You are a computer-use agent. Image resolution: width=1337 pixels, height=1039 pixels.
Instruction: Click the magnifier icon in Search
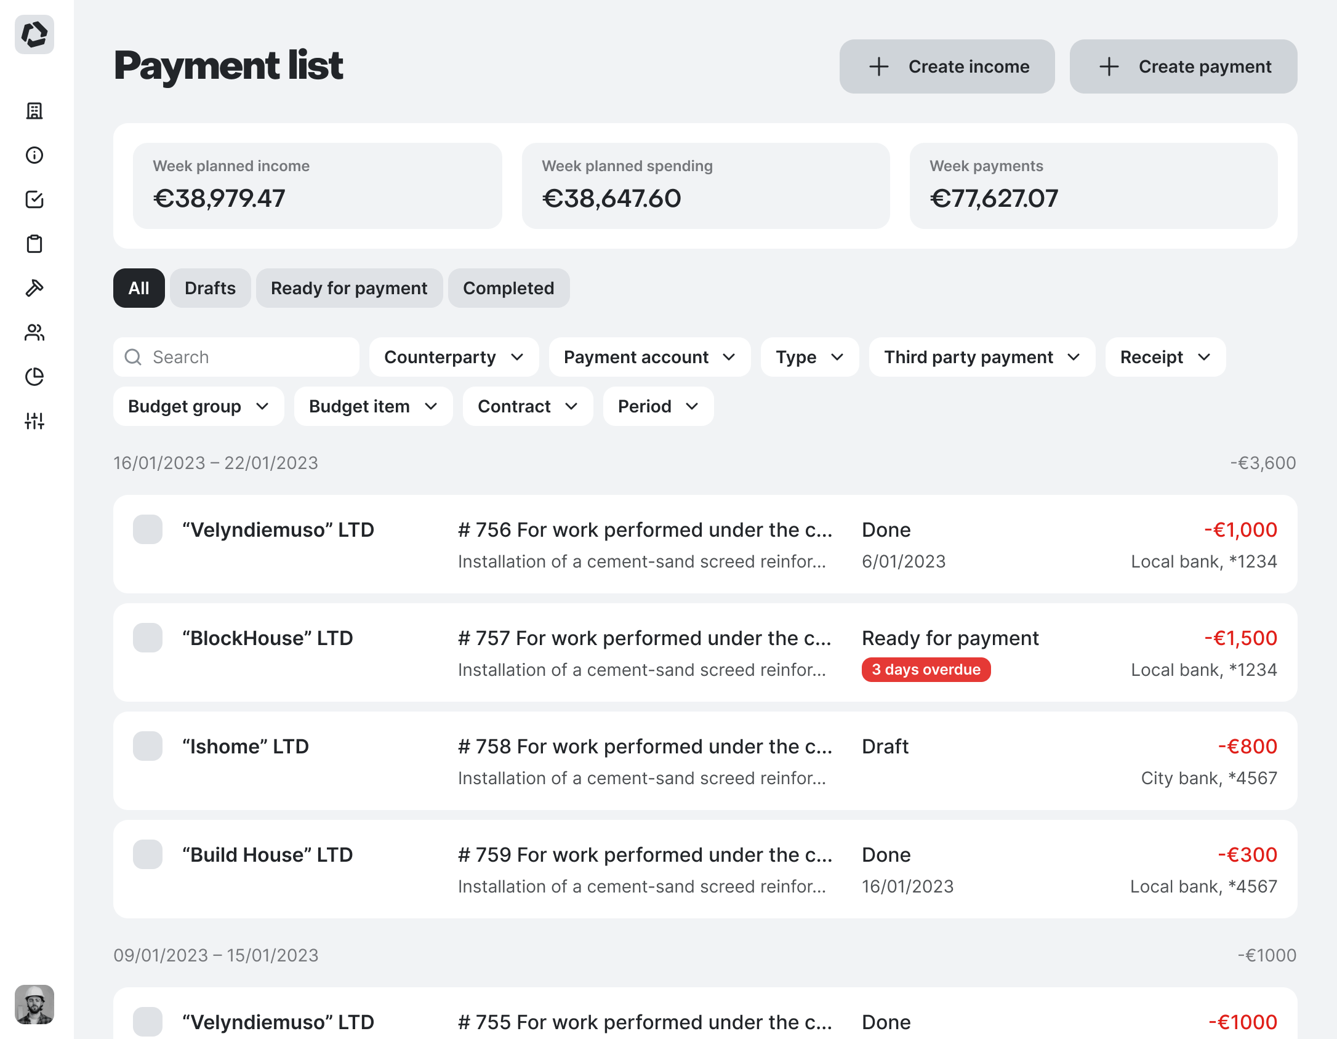coord(133,357)
